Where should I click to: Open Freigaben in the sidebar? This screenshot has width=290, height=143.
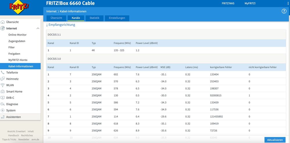pyautogui.click(x=14, y=54)
